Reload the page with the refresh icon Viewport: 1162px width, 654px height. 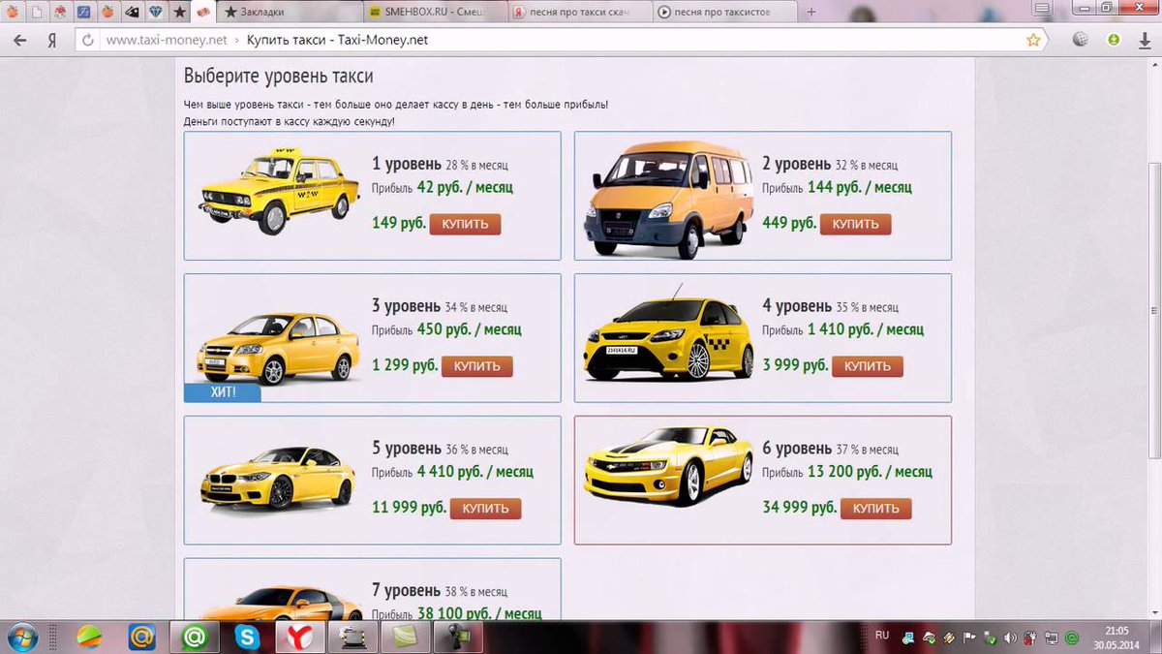[x=88, y=41]
